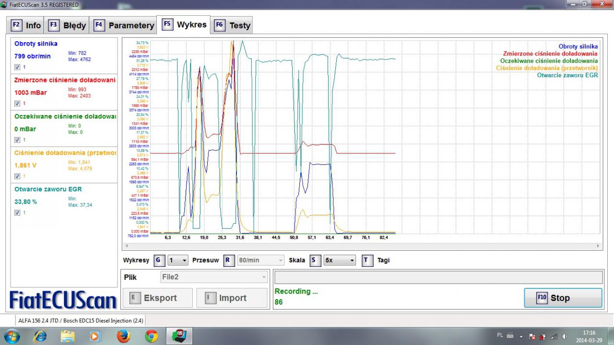This screenshot has height=345, width=614.
Task: Toggle the Oczekiwane ciśnienie doładowania checkbox
Action: pyautogui.click(x=18, y=140)
